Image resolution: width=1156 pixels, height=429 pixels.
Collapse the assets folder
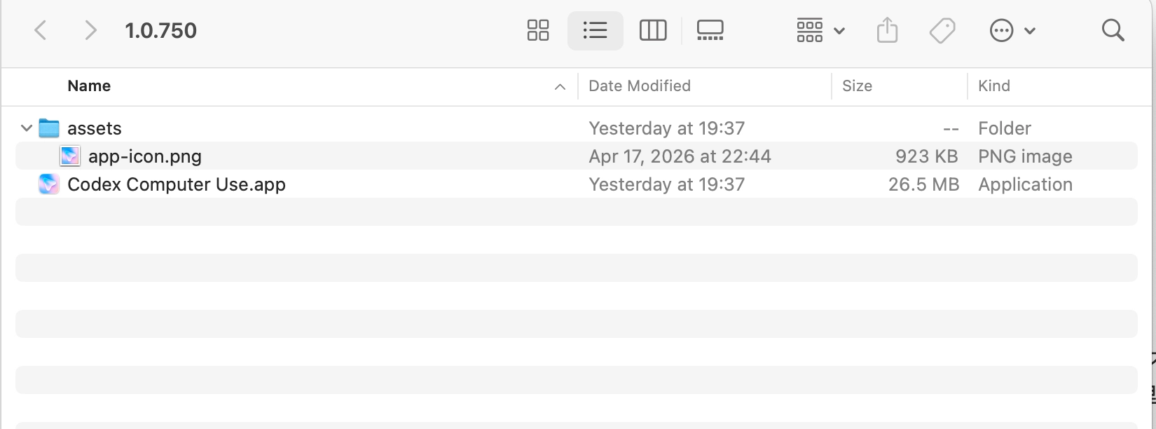[27, 128]
